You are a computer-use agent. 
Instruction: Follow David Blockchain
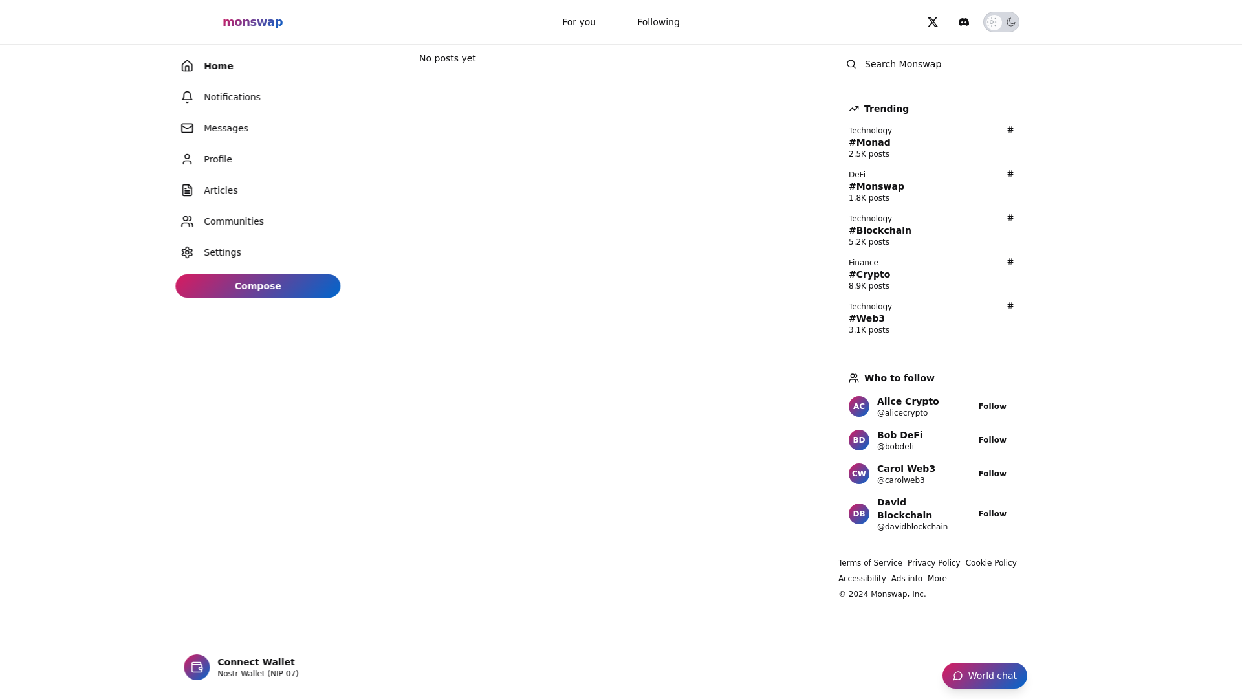(992, 514)
